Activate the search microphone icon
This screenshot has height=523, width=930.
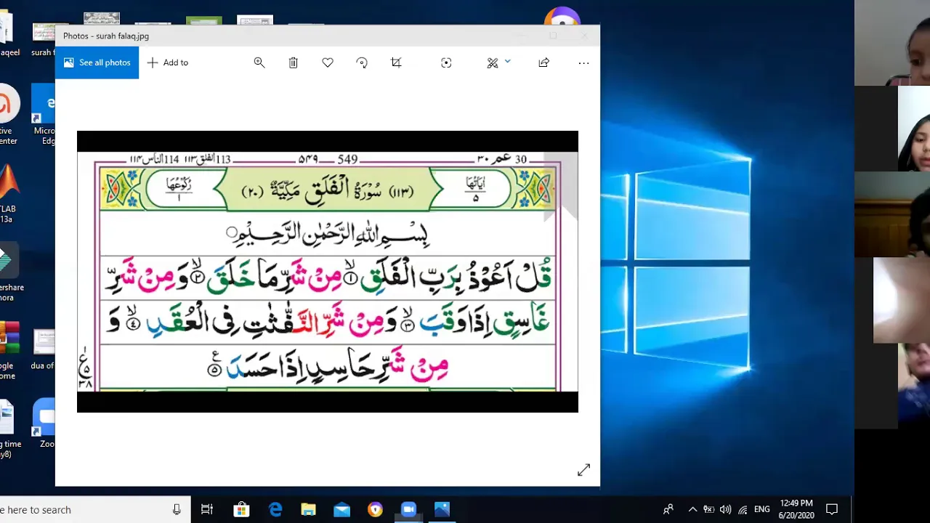[x=177, y=510]
